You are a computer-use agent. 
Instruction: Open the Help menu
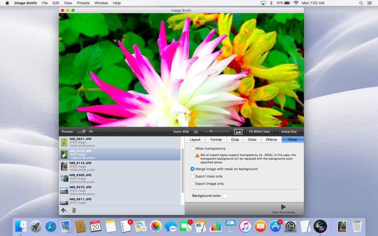[x=117, y=3]
